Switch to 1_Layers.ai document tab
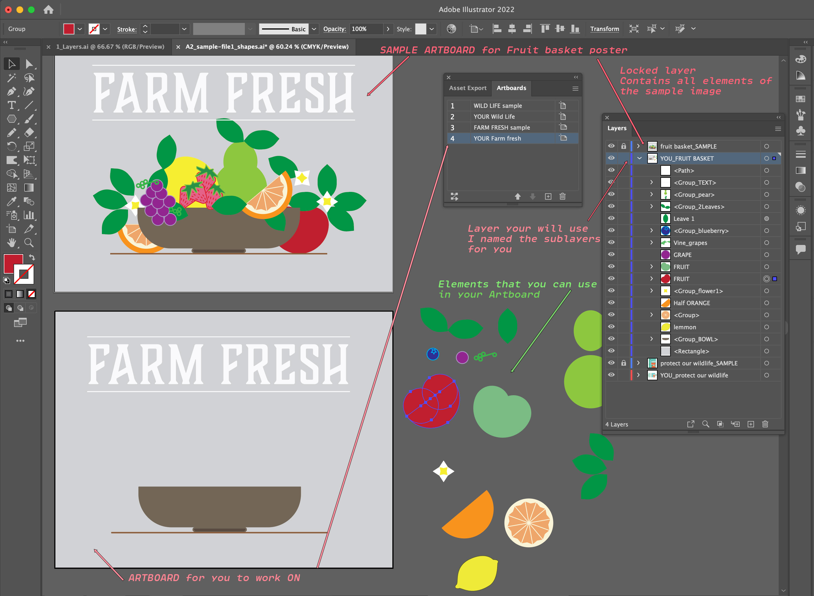This screenshot has height=596, width=814. click(x=110, y=46)
